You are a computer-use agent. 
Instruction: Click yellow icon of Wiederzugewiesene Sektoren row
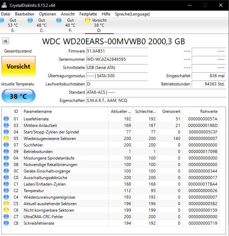[x=6, y=138]
